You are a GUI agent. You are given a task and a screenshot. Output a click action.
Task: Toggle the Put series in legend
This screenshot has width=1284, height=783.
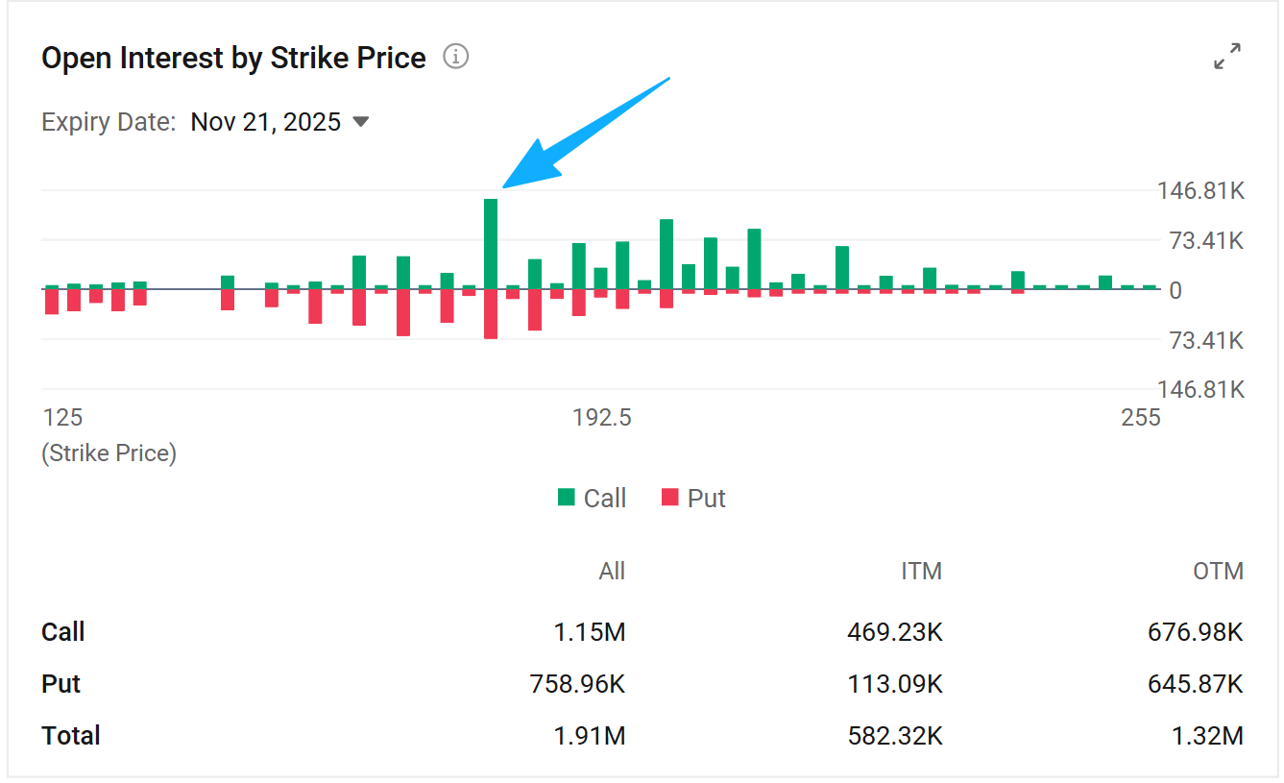tap(693, 498)
